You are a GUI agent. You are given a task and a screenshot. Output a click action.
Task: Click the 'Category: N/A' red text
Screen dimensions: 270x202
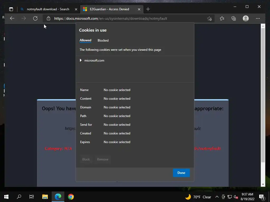(59, 149)
